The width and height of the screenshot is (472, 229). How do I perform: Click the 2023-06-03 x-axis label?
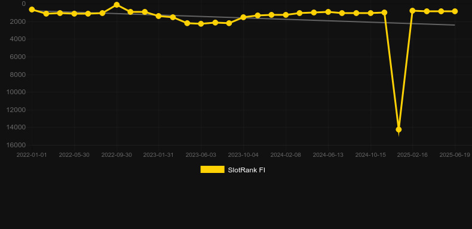pos(201,155)
